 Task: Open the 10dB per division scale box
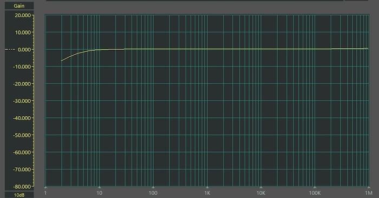pos(19,195)
